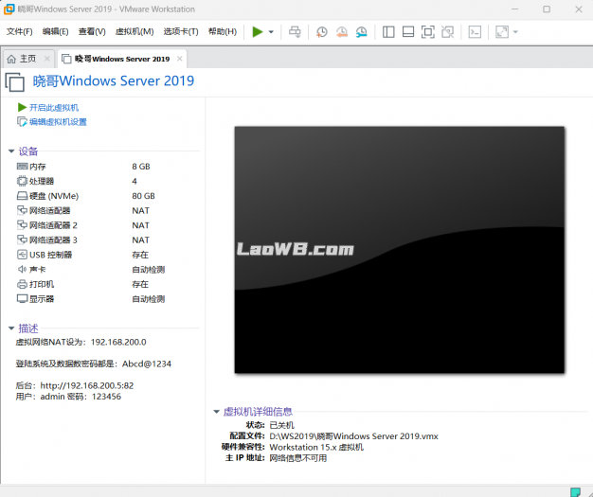Click the description text 192.168.200.0
593x497 pixels.
pyautogui.click(x=118, y=342)
